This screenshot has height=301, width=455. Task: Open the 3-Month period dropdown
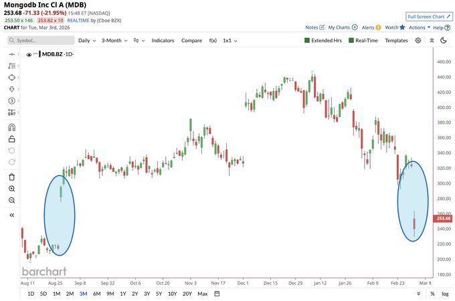click(114, 40)
